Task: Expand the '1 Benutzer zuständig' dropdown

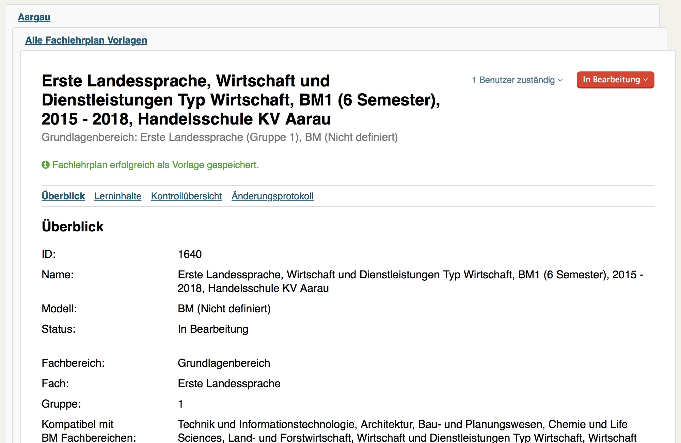Action: pyautogui.click(x=517, y=80)
